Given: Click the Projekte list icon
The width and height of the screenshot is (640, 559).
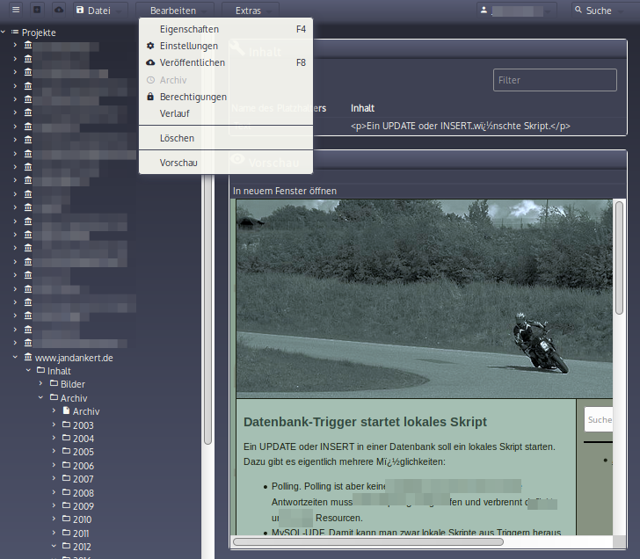Looking at the screenshot, I should [15, 32].
